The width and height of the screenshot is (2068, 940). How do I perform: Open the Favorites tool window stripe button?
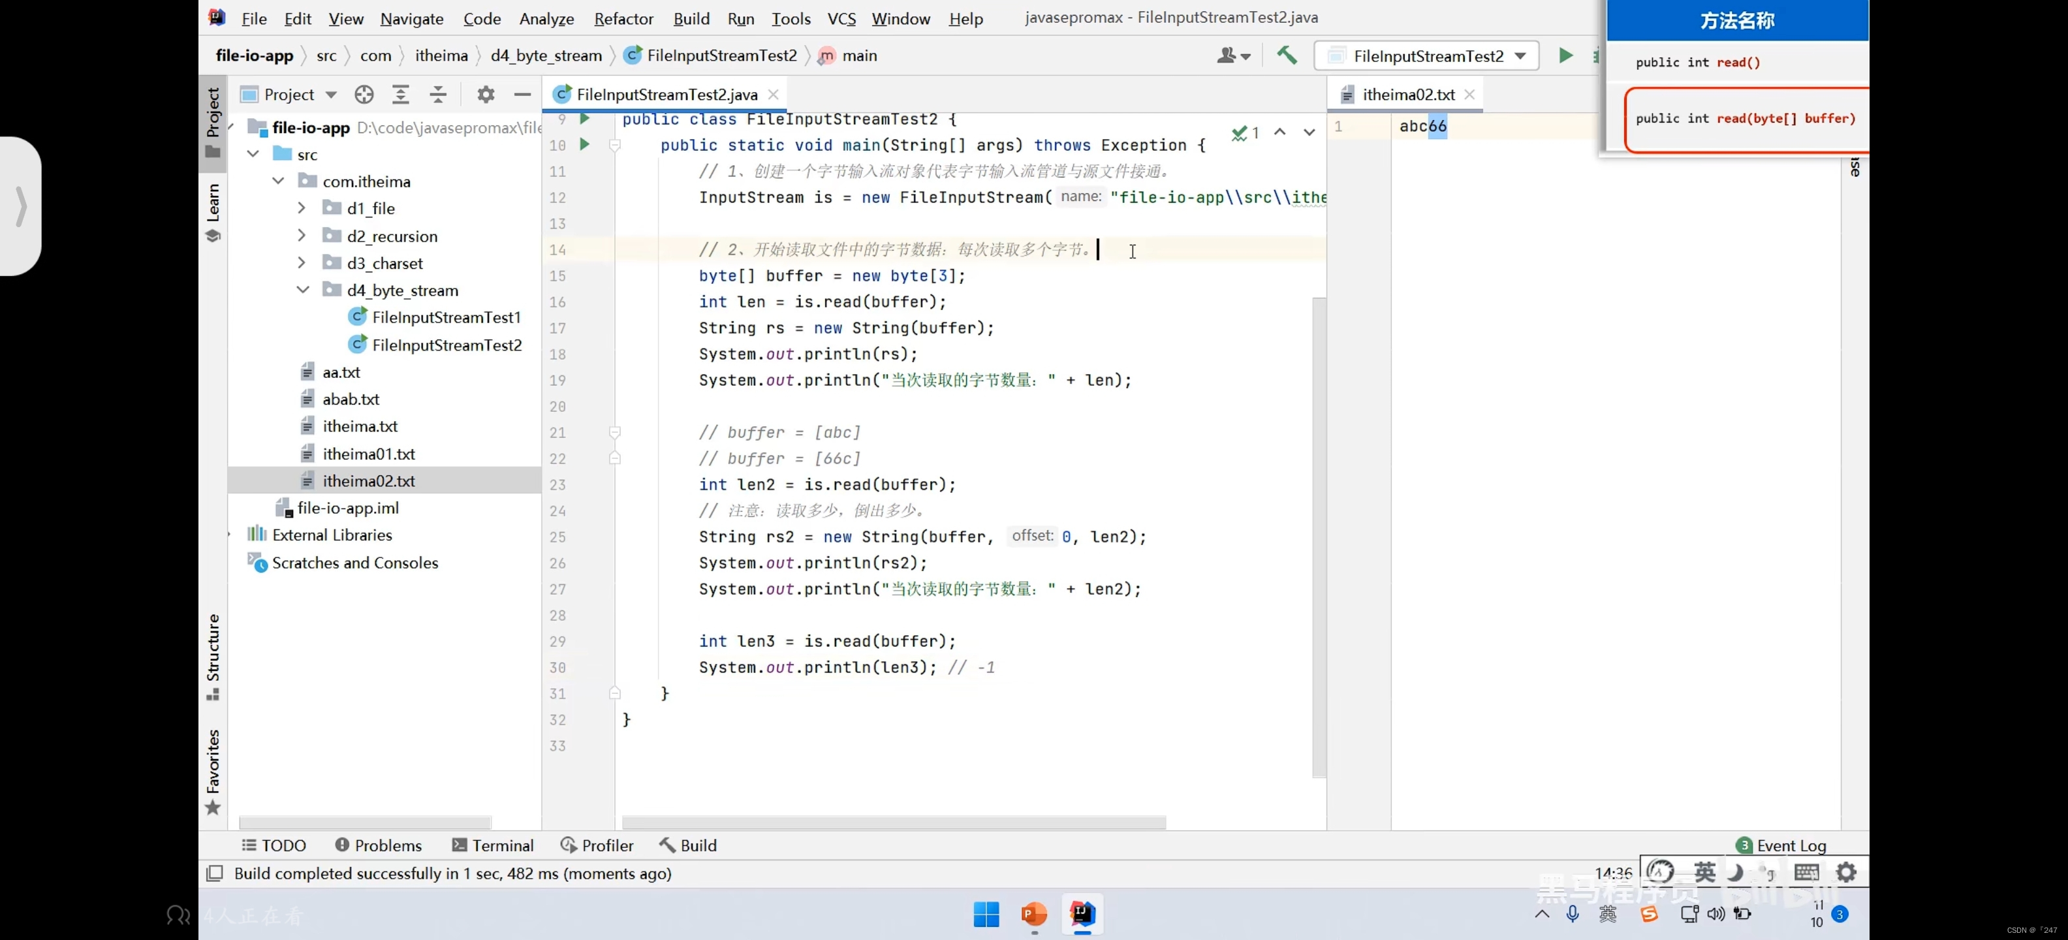pos(213,772)
